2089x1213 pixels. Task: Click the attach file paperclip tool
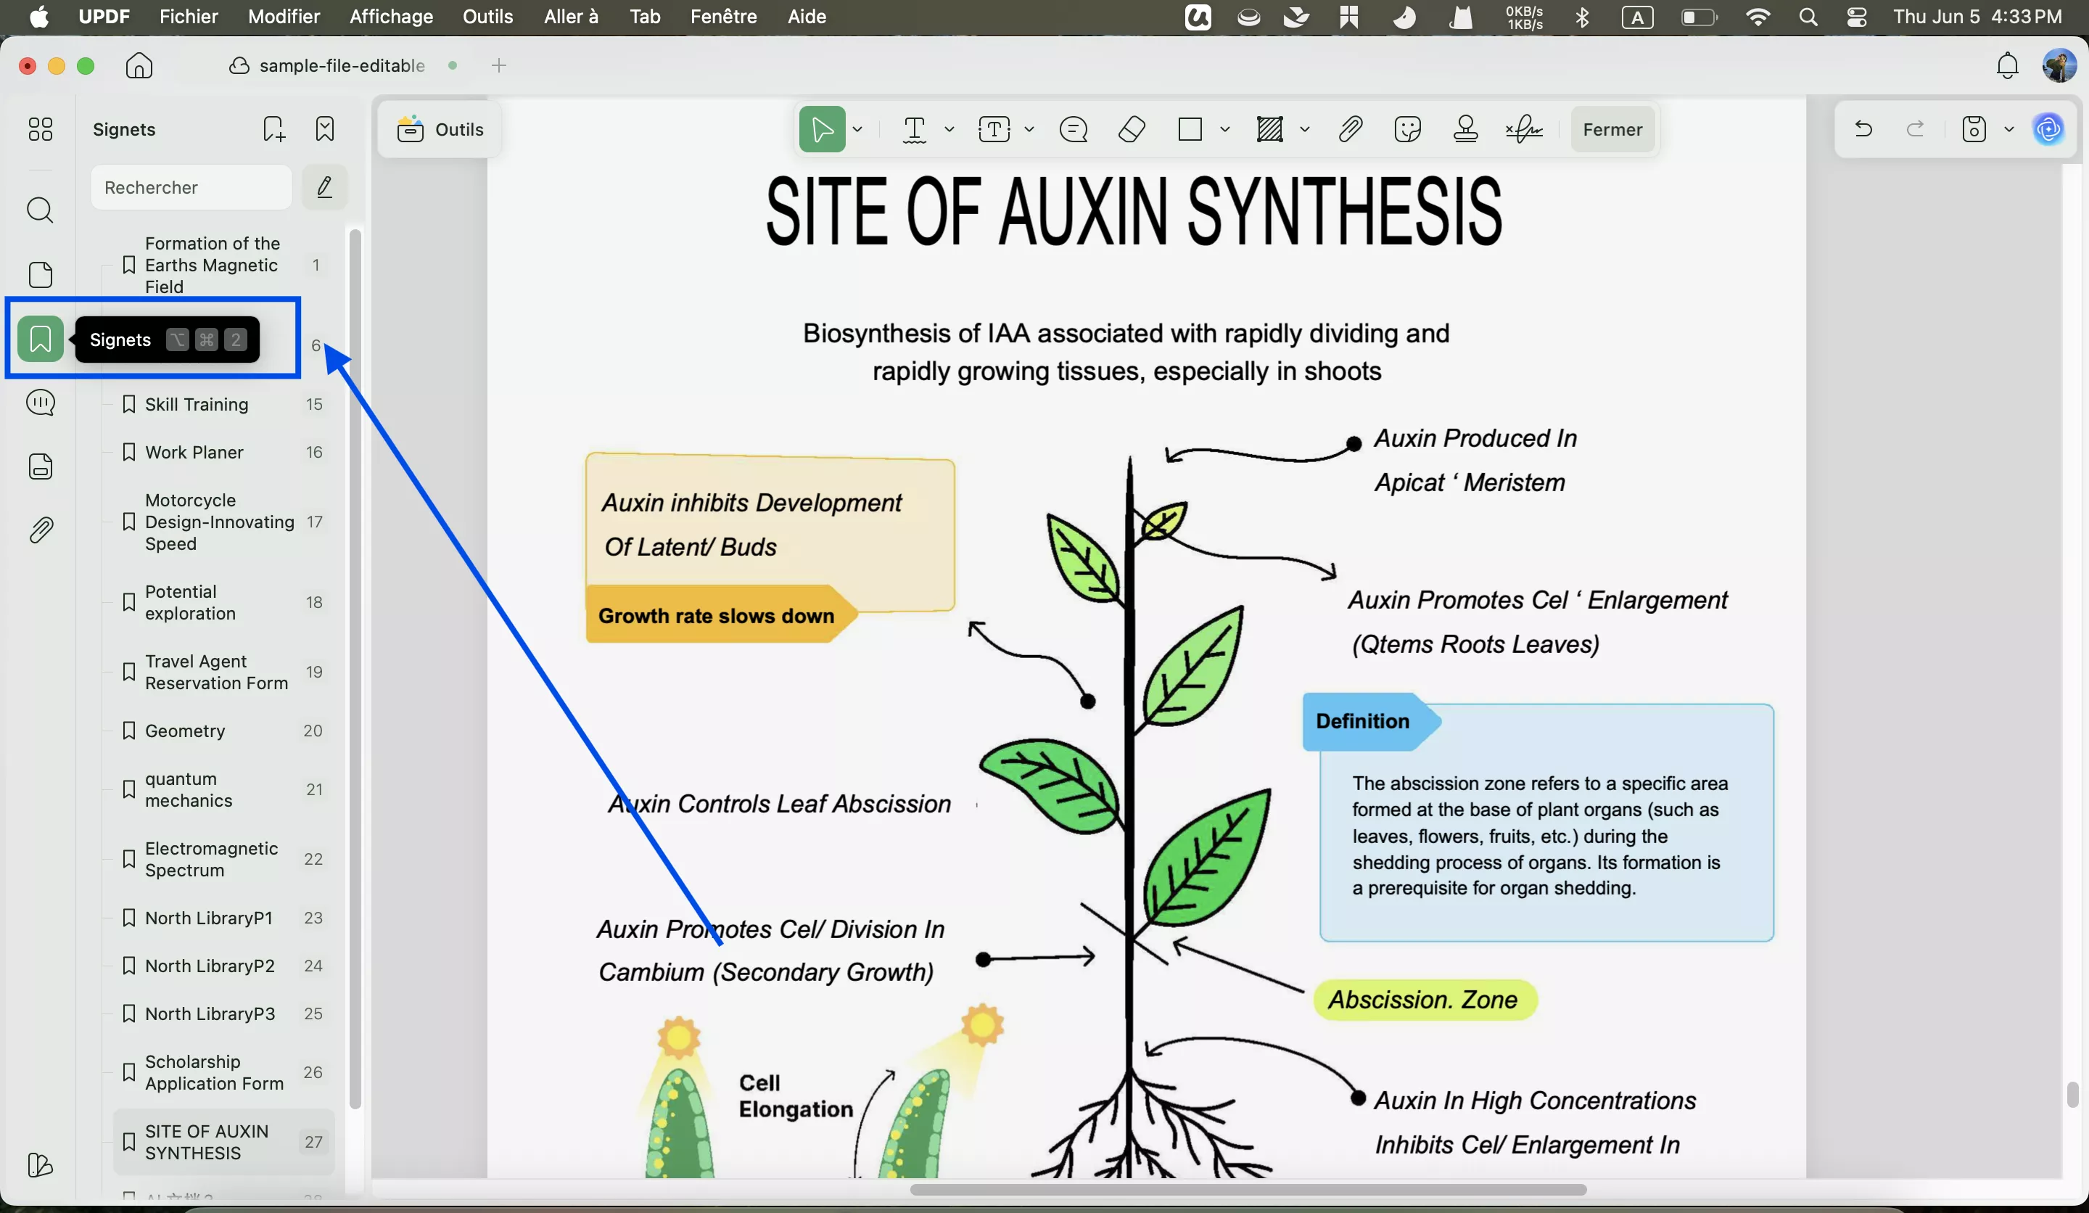1351,129
